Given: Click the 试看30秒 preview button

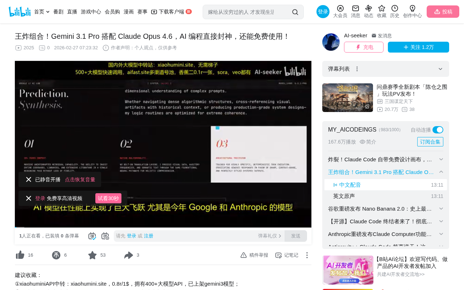Looking at the screenshot, I should [x=108, y=198].
